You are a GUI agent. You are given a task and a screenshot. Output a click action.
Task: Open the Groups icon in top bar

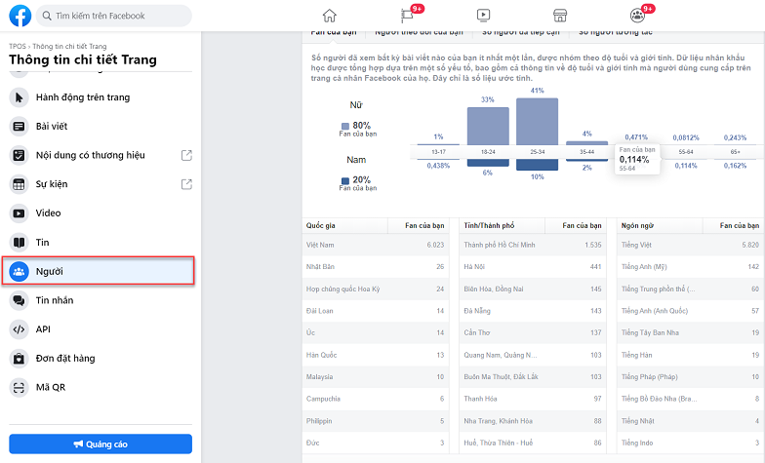point(637,15)
